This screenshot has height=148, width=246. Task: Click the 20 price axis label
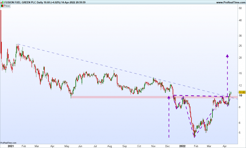(x=240, y=58)
